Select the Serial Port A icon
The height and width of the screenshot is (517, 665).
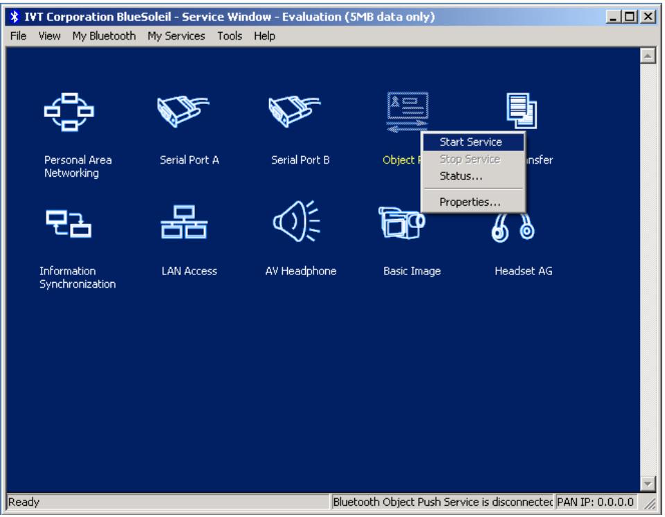click(183, 111)
